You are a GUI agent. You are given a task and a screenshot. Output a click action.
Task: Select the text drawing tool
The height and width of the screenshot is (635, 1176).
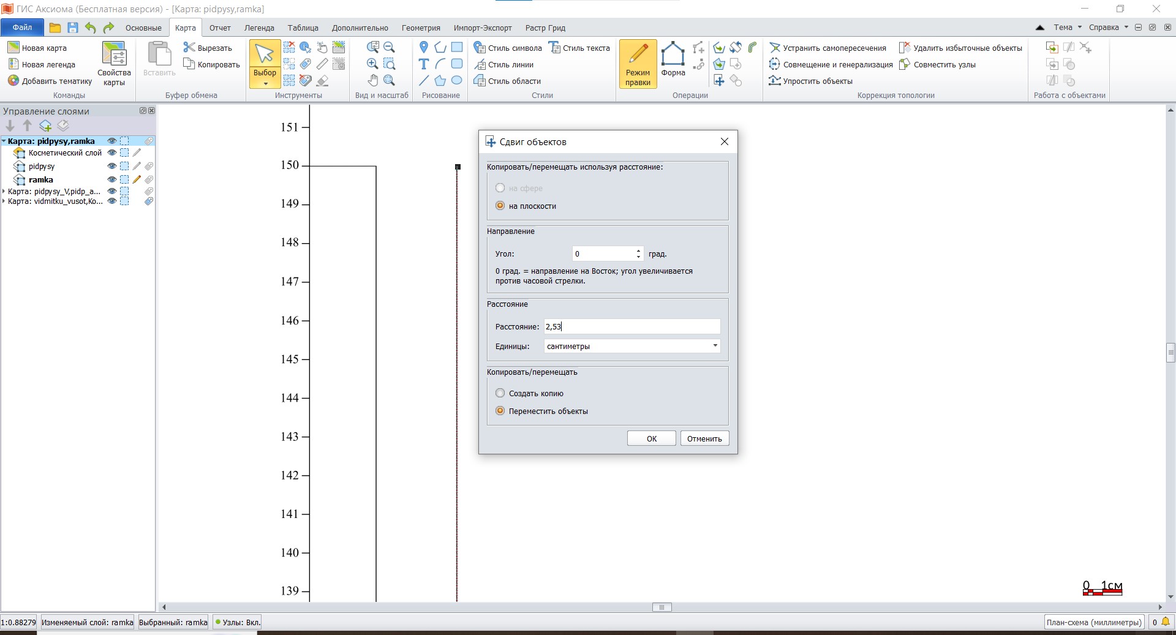click(x=423, y=64)
